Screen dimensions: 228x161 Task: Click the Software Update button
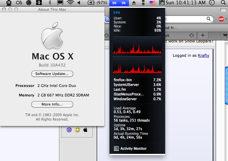point(52,74)
